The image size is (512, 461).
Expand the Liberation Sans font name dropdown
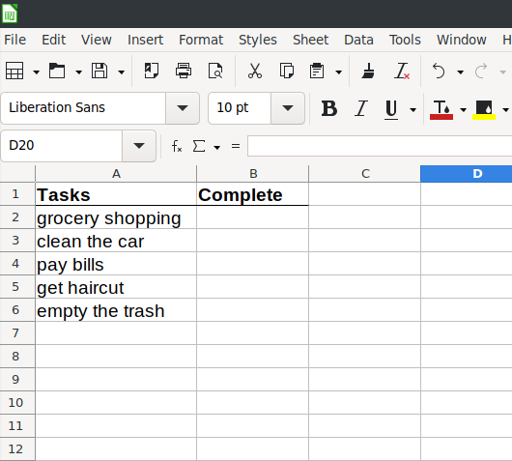183,108
